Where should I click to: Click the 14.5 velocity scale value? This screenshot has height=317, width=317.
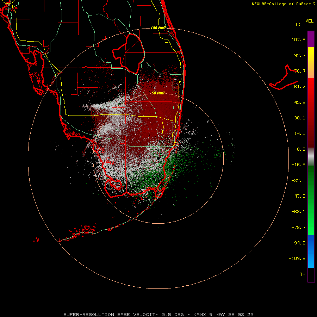point(300,133)
